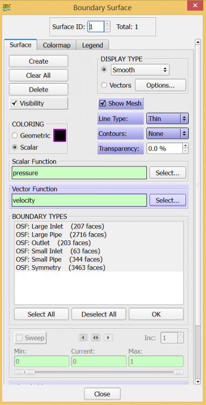Click Deselect All button
Image resolution: width=206 pixels, height=405 pixels.
pyautogui.click(x=99, y=314)
